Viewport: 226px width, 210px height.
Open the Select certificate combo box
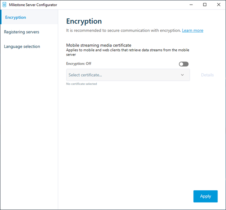coord(128,75)
